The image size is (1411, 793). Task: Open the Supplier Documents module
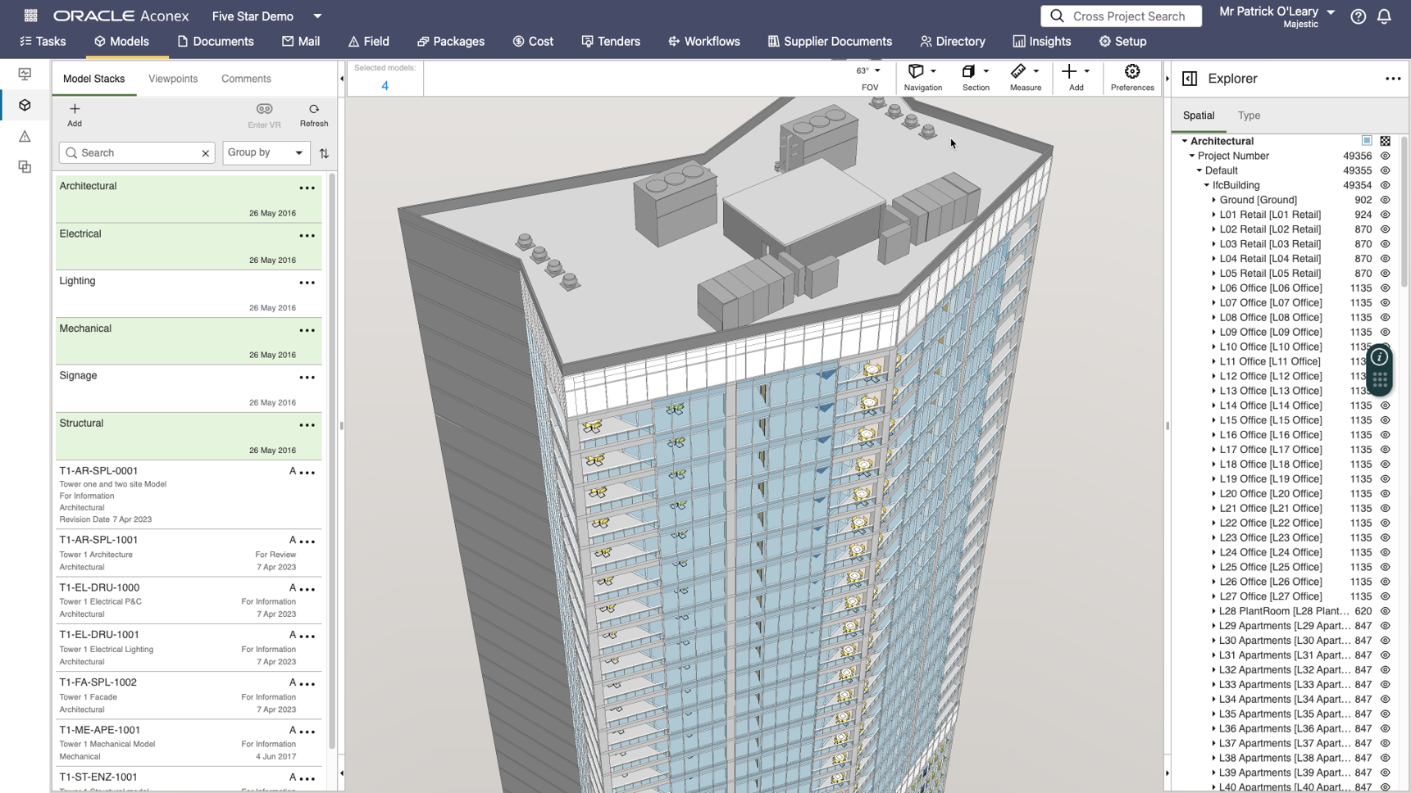[x=830, y=41]
